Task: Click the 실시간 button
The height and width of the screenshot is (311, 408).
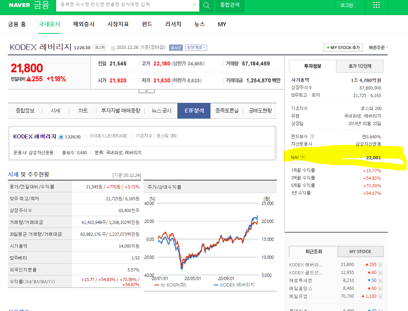Action: (176, 47)
